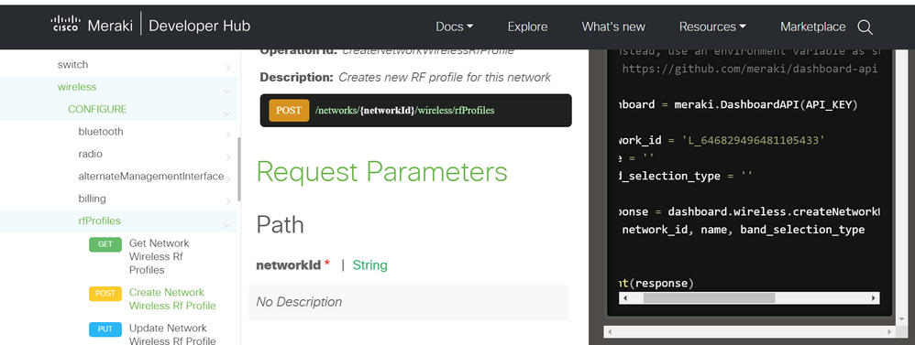Open the What's new page
The width and height of the screenshot is (915, 345).
point(613,27)
